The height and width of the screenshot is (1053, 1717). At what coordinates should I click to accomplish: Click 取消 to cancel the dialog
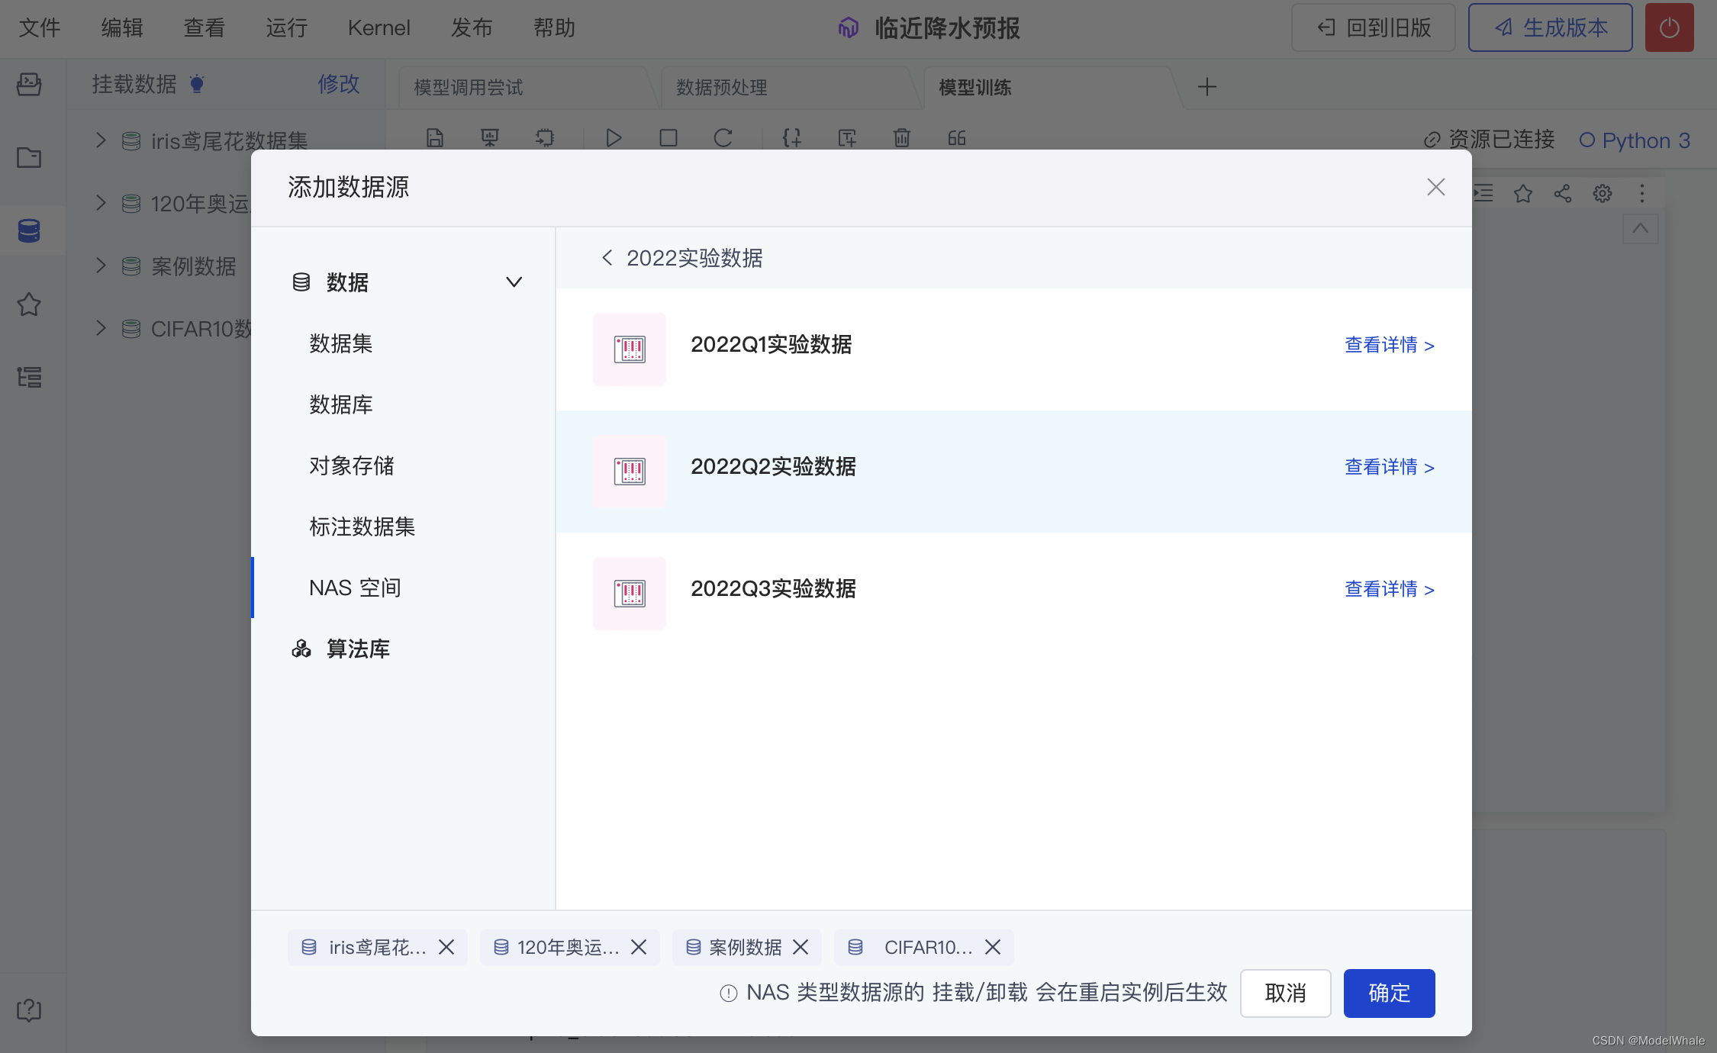click(x=1285, y=993)
